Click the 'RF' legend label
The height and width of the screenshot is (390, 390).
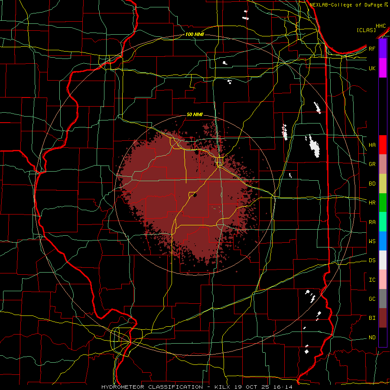click(372, 49)
